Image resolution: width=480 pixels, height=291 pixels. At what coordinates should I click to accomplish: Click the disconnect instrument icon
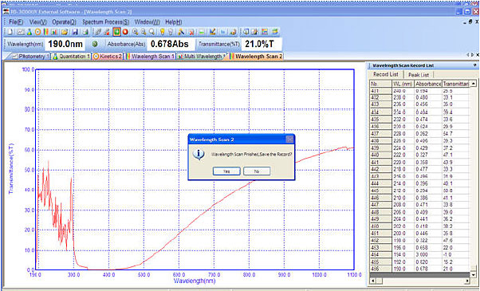(107, 32)
